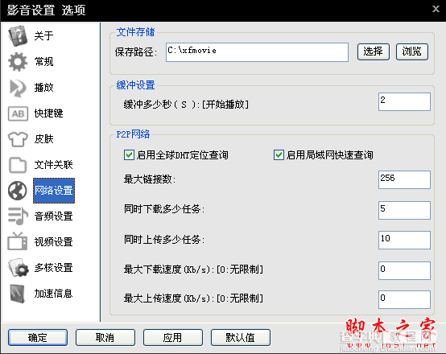Click the 文件关联 folder icon

[18, 165]
